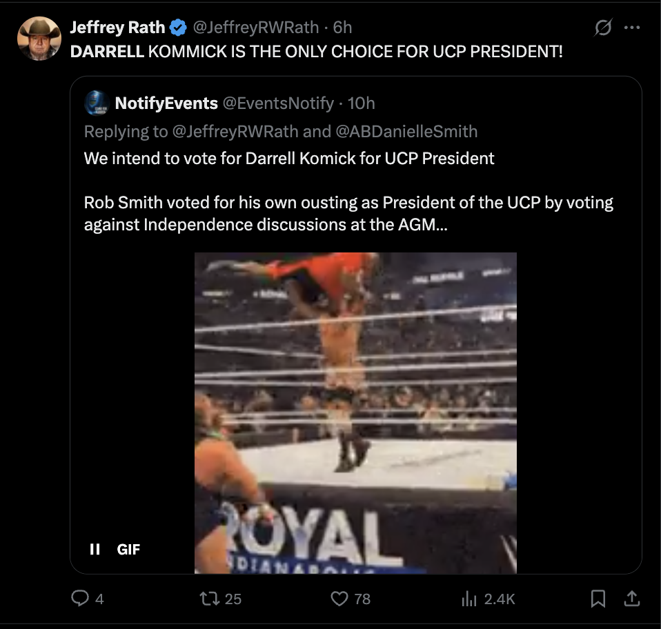Click the quoted tweet text about Rob Smith
This screenshot has width=661, height=629.
[x=348, y=213]
